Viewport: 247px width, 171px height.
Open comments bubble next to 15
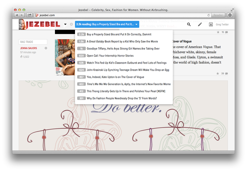(227, 32)
